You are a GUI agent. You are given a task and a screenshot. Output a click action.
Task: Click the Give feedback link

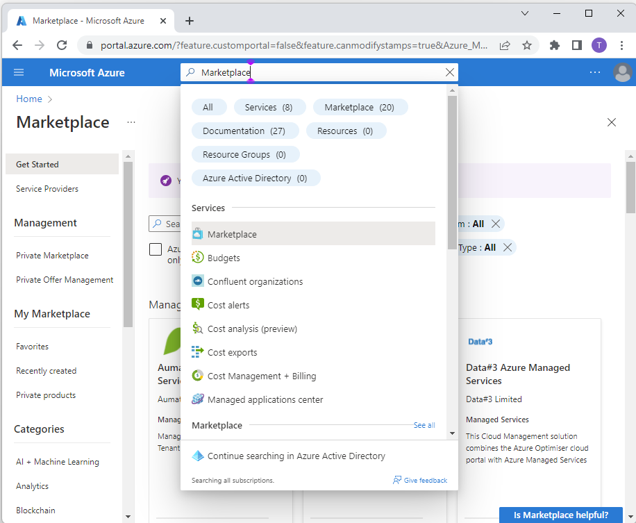(425, 480)
